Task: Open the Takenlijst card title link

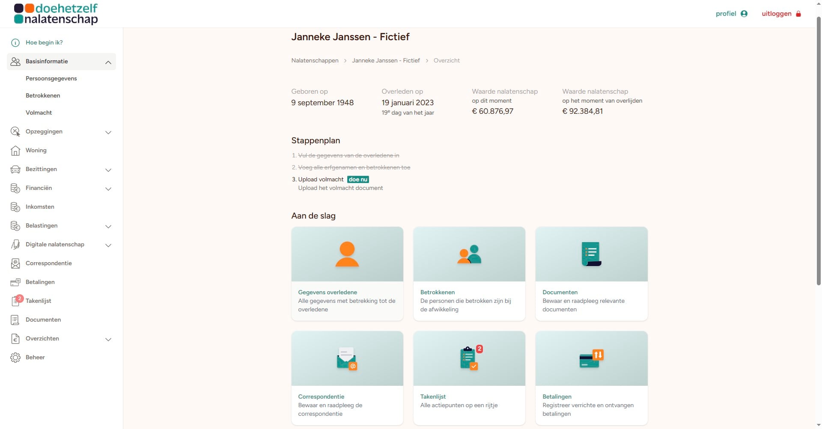Action: pos(433,397)
